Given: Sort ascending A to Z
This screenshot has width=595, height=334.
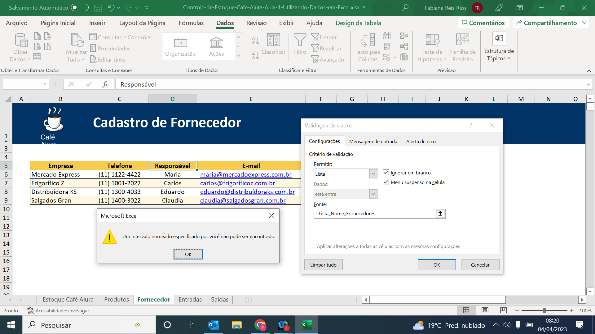Looking at the screenshot, I should pos(255,41).
